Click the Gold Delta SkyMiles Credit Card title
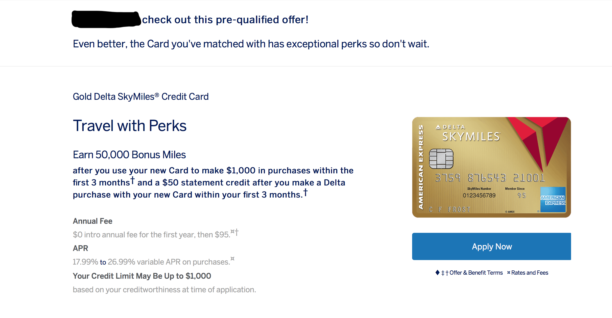The image size is (612, 318). pos(140,97)
